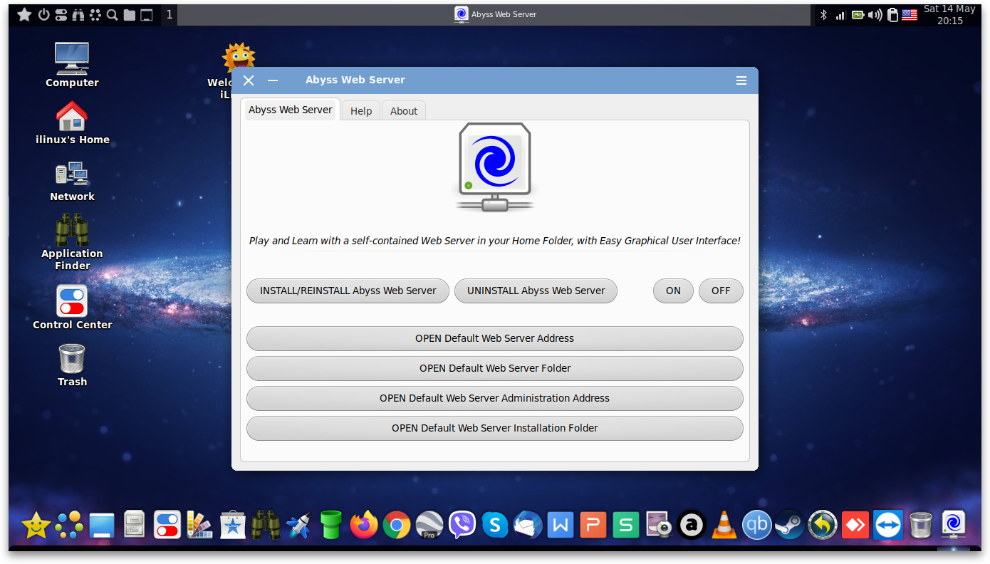The width and height of the screenshot is (990, 564).
Task: Open Control Center desktop icon
Action: (x=72, y=308)
